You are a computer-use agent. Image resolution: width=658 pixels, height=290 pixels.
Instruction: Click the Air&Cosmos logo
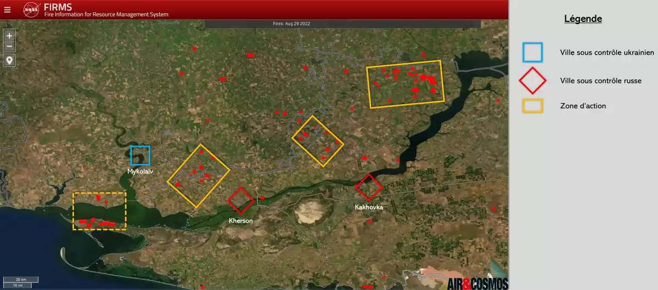click(477, 283)
